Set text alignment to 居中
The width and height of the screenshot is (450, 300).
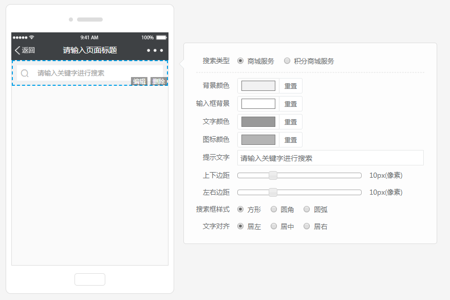pyautogui.click(x=274, y=227)
